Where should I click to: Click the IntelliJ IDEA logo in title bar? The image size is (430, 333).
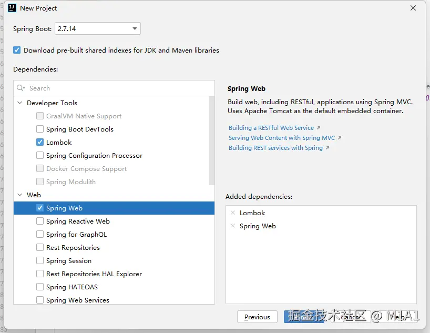(x=12, y=8)
